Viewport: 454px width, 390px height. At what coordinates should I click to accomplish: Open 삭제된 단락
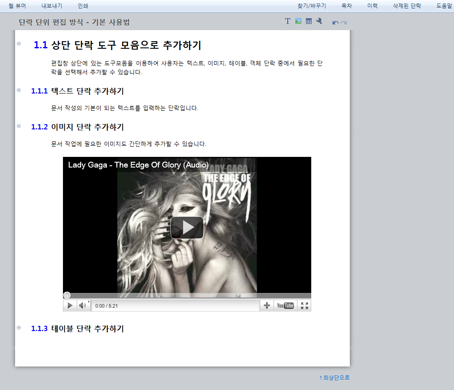coord(407,6)
